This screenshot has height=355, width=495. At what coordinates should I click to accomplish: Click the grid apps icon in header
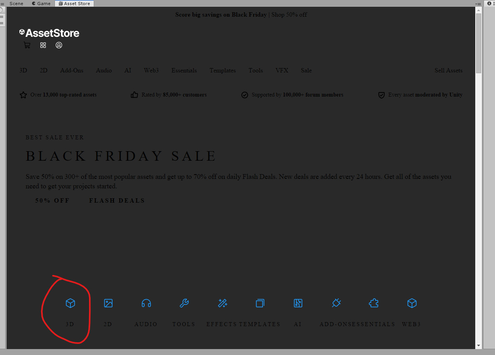43,45
